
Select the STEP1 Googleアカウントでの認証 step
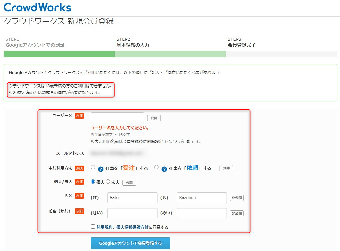[35, 42]
